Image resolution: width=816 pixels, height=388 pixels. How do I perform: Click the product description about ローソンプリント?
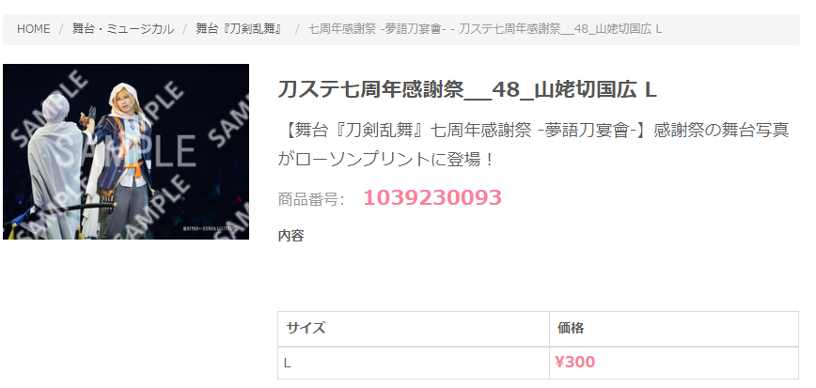tap(533, 144)
